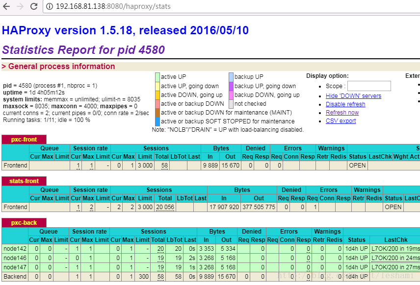Click Frontend row label in stats-front table
Image resolution: width=420 pixels, height=285 pixels.
coord(15,207)
